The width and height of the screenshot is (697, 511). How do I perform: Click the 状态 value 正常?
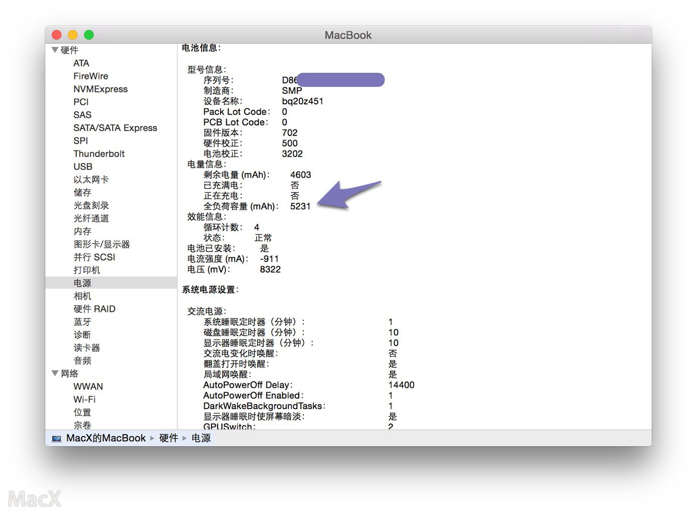(x=263, y=238)
